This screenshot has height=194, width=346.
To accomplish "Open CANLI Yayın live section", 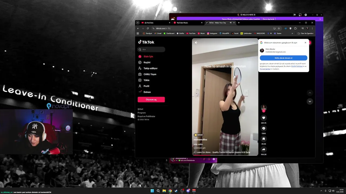I will [x=147, y=74].
